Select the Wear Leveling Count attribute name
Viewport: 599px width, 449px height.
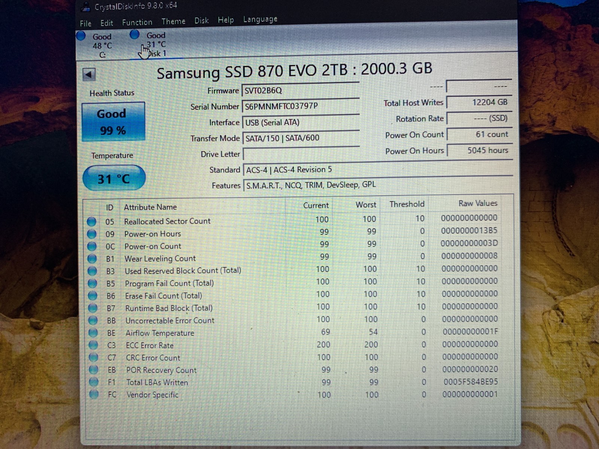click(x=160, y=259)
